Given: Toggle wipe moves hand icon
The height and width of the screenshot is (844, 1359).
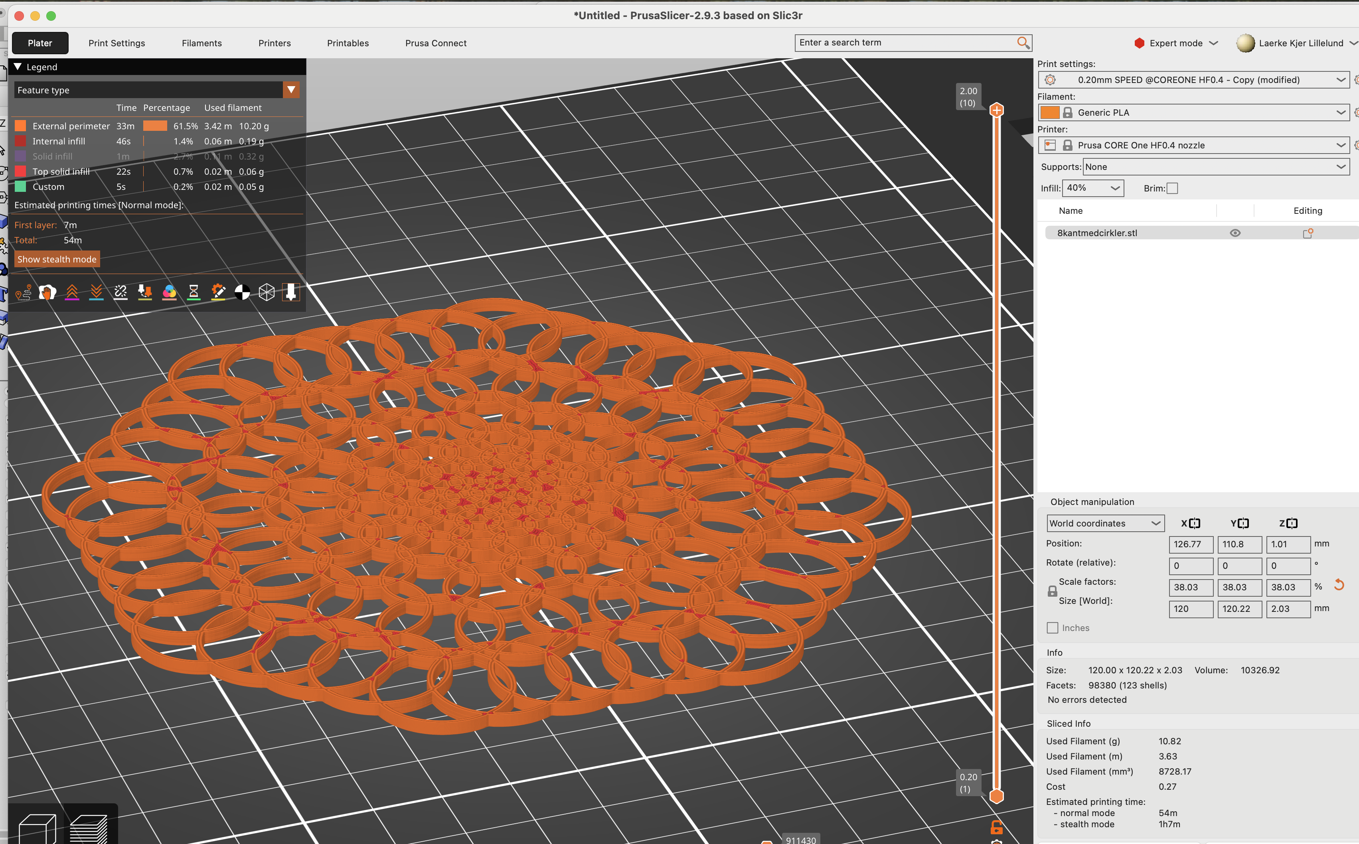Looking at the screenshot, I should tap(47, 292).
